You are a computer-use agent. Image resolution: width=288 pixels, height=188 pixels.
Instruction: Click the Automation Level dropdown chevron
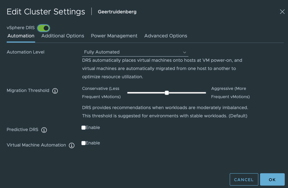tap(185, 52)
